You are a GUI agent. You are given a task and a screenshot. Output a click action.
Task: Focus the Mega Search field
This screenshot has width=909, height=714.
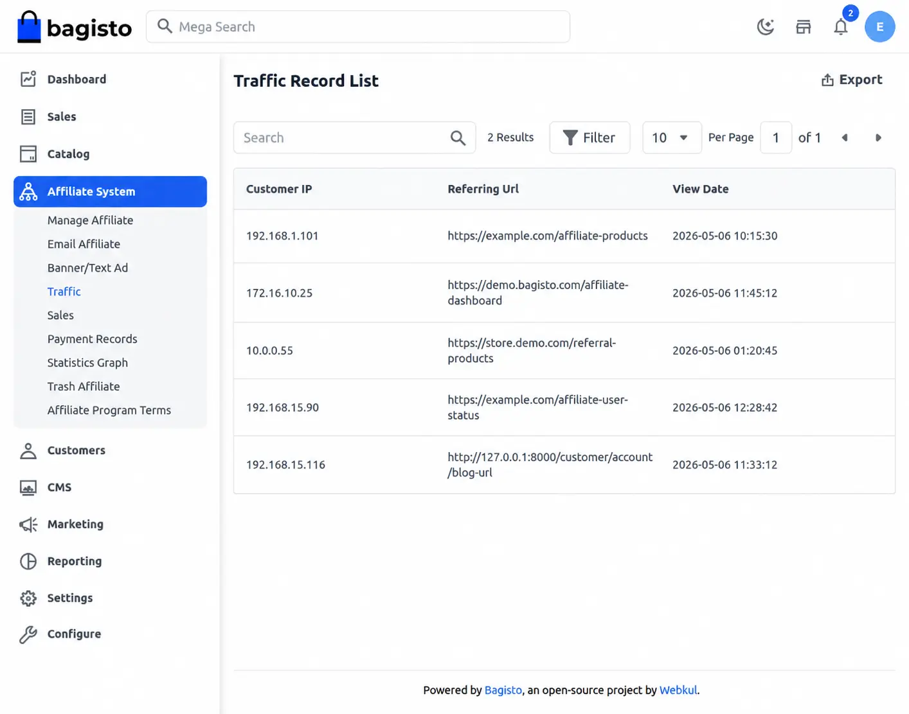point(358,27)
